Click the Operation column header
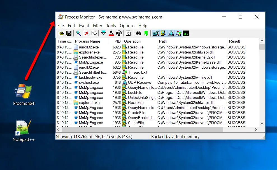Image resolution: width=277 pixels, height=170 pixels. pos(139,41)
